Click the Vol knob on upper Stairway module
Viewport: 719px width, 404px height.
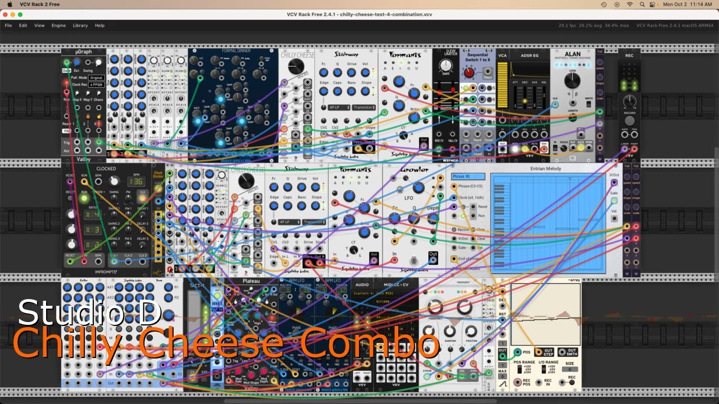click(x=366, y=72)
